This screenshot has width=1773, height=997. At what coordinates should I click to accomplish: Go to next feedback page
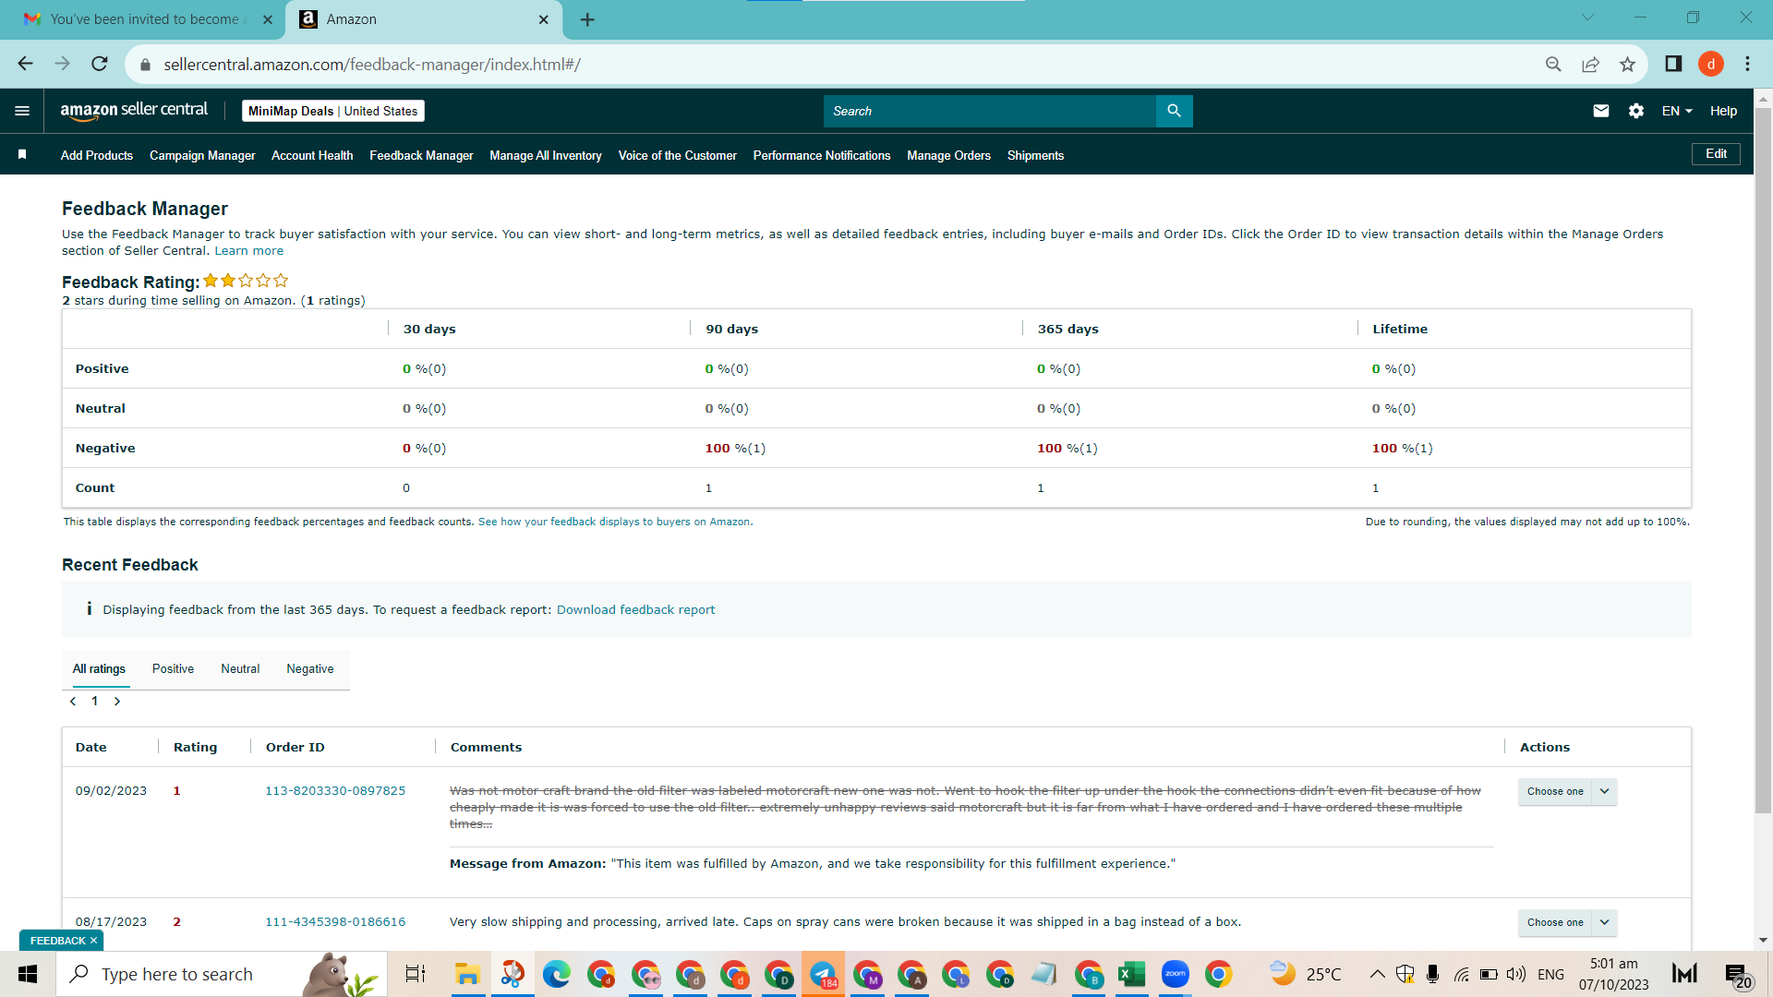pyautogui.click(x=117, y=702)
